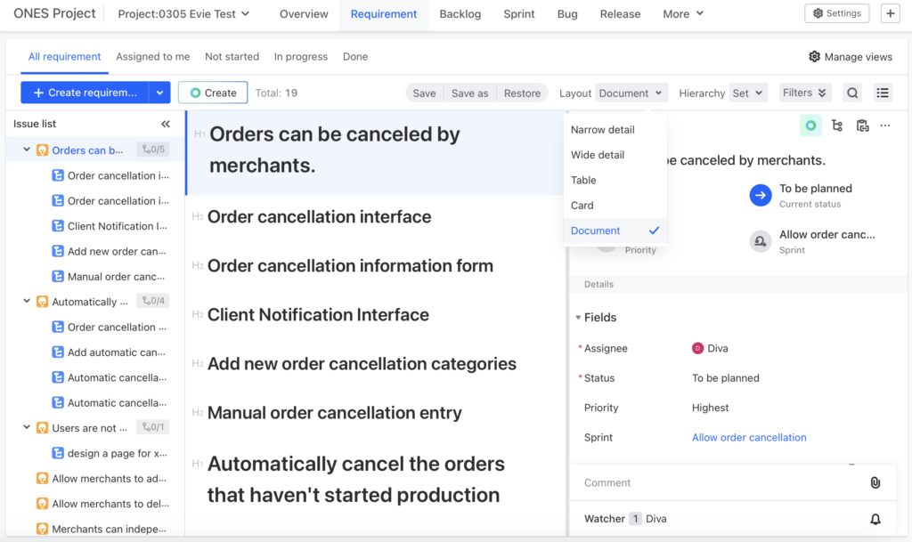The width and height of the screenshot is (912, 542).
Task: Open the more options ellipsis in detail panel
Action: click(x=885, y=126)
